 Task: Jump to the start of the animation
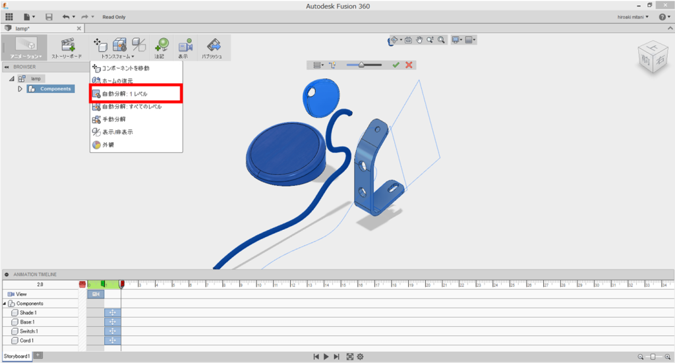pos(316,356)
